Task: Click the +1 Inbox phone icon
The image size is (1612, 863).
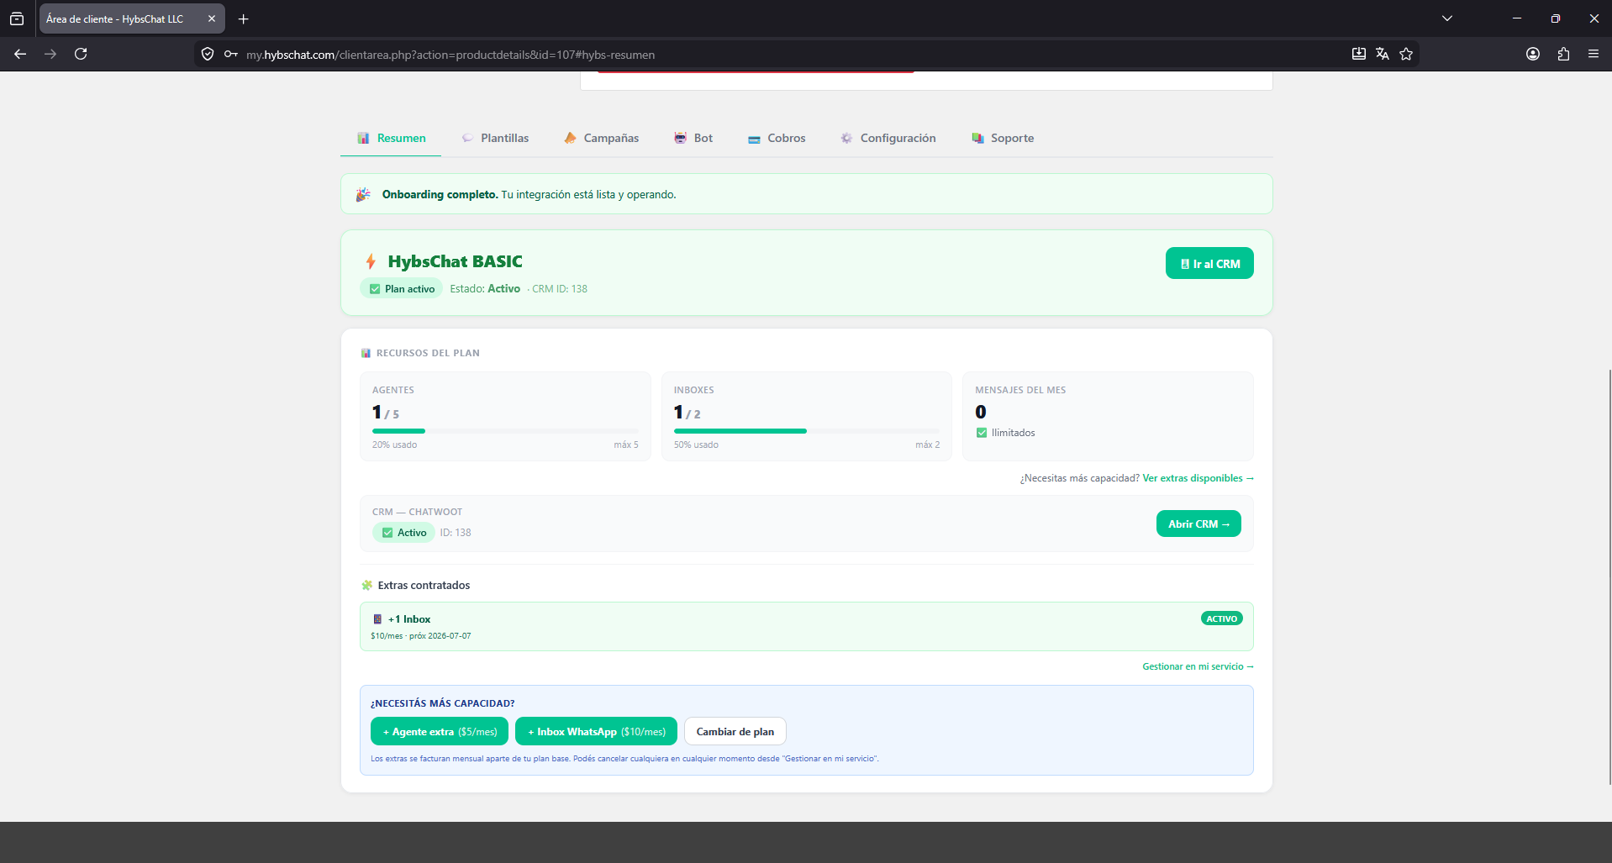Action: tap(377, 619)
